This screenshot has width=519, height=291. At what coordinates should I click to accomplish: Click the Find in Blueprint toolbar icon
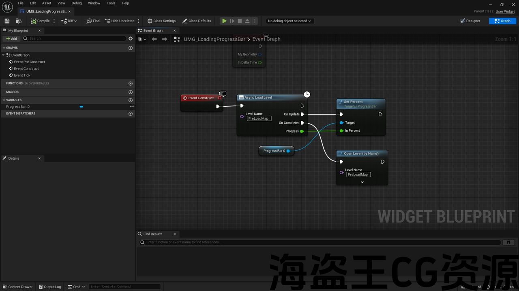[93, 21]
